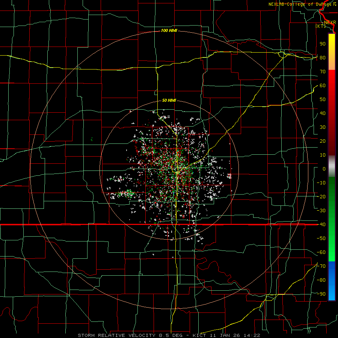Click the -20 value on the velocity scale
338x338 pixels.
point(321,196)
